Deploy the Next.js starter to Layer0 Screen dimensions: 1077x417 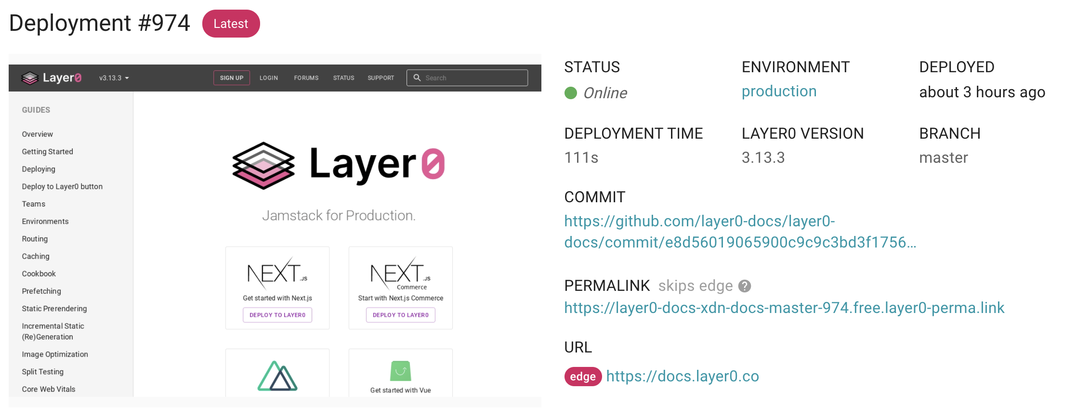[x=277, y=315]
